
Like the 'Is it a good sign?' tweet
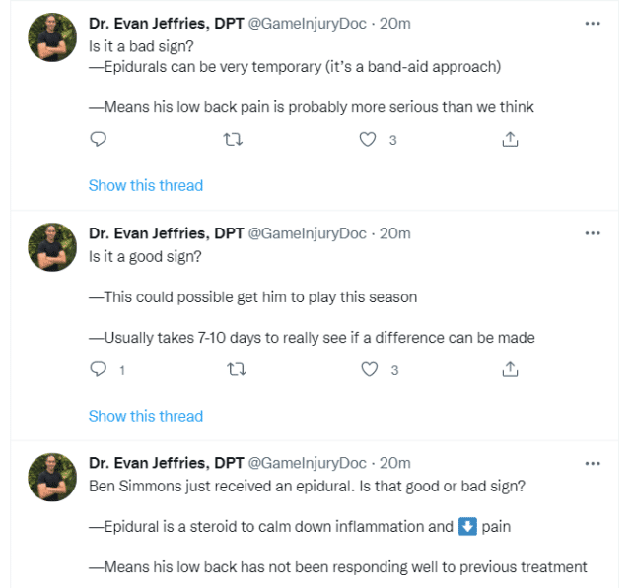point(370,370)
